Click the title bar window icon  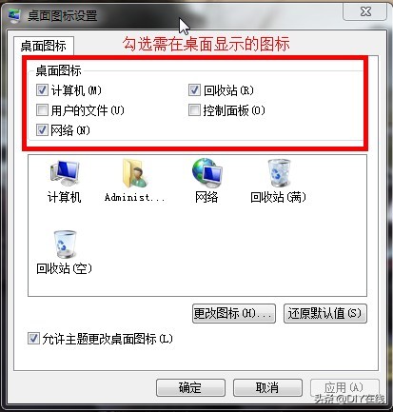coord(14,16)
